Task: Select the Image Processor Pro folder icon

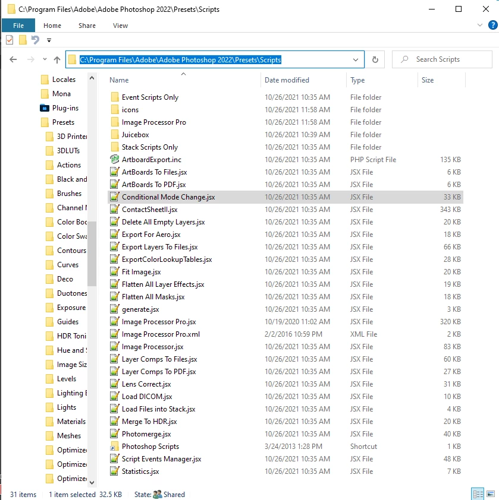Action: point(115,122)
